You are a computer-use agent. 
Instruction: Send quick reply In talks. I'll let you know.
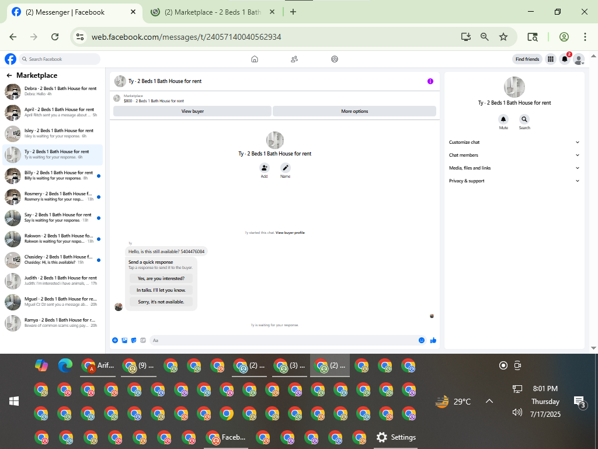[161, 290]
